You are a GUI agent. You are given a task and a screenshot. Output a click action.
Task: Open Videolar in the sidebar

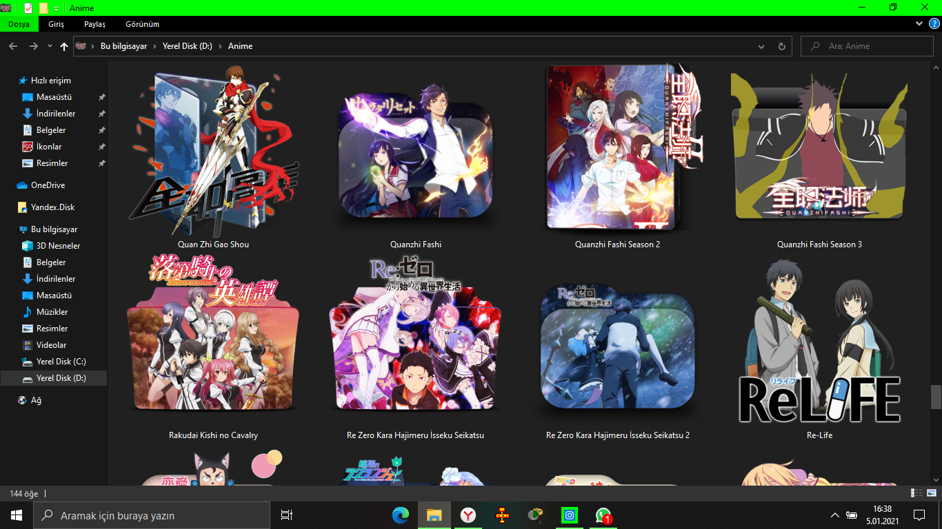tap(52, 345)
